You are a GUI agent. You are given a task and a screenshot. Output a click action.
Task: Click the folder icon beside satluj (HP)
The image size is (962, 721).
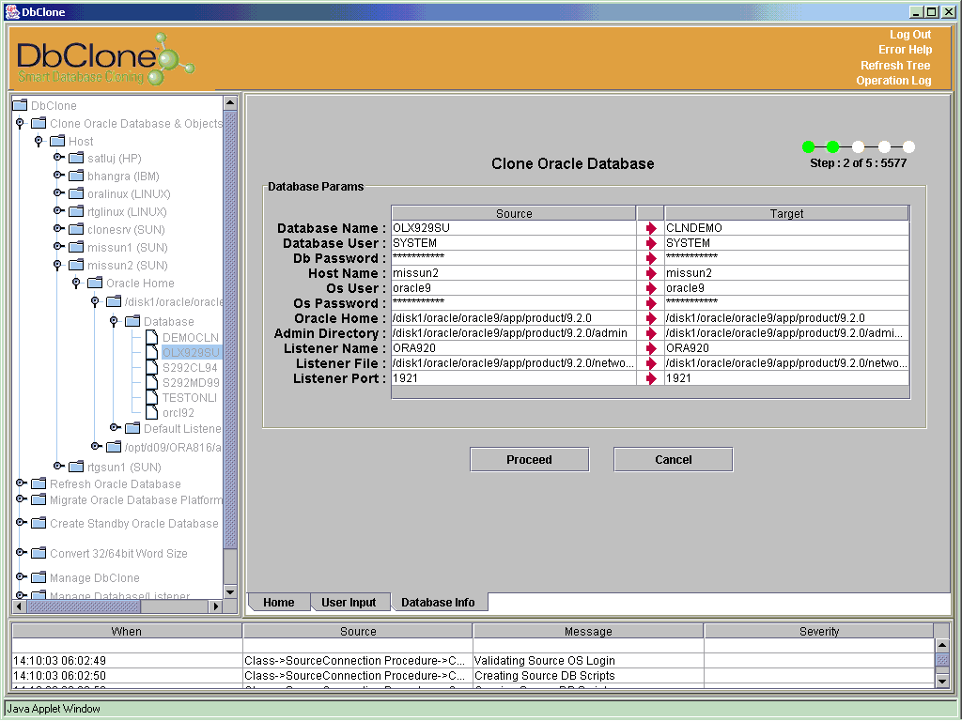click(x=76, y=158)
